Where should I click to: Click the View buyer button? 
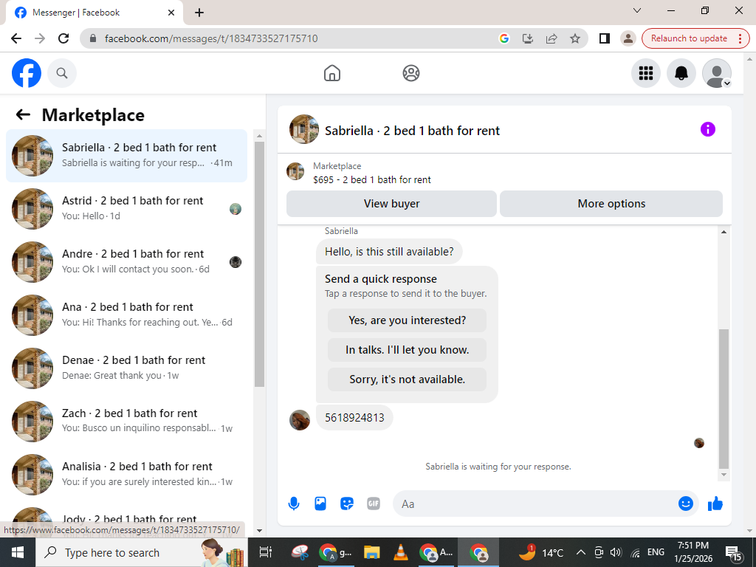coord(391,204)
